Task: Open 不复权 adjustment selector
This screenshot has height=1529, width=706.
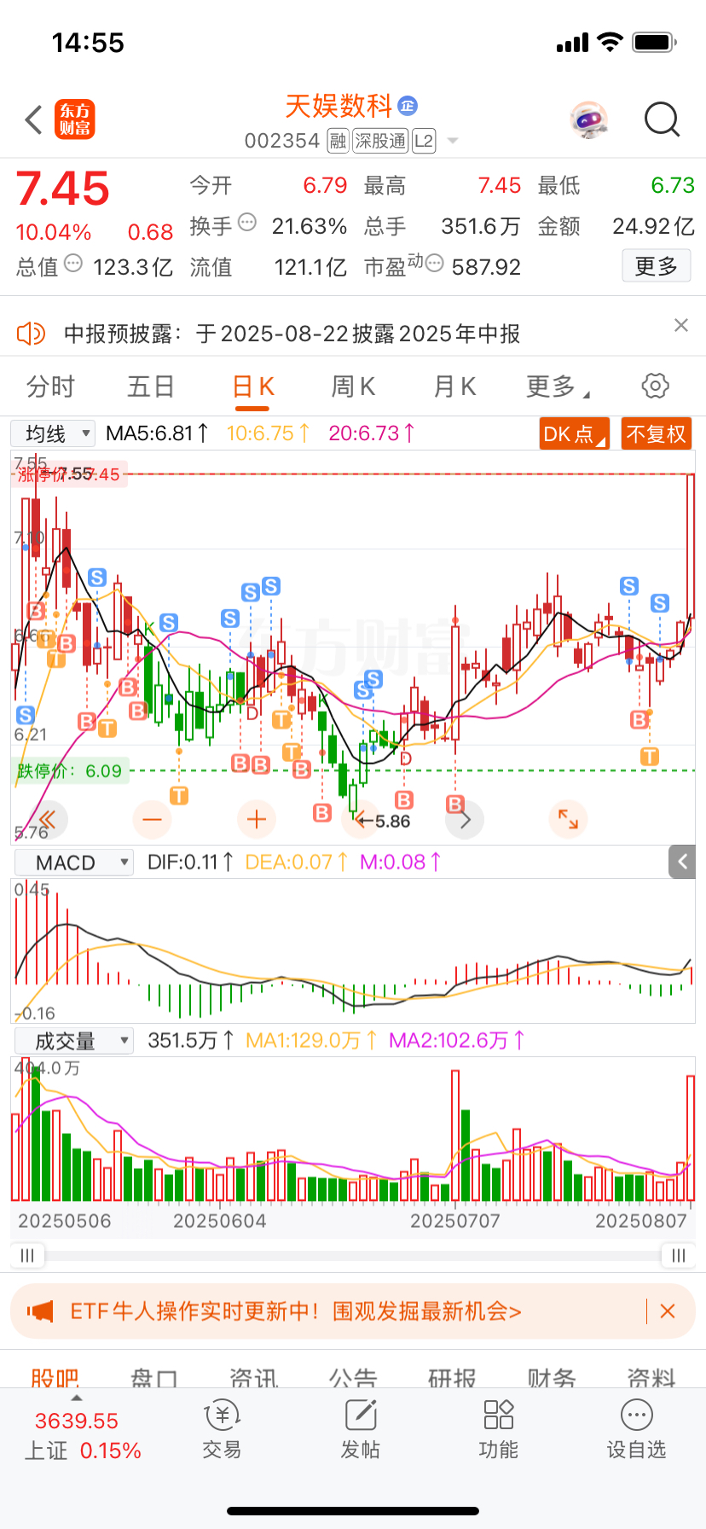Action: click(657, 433)
